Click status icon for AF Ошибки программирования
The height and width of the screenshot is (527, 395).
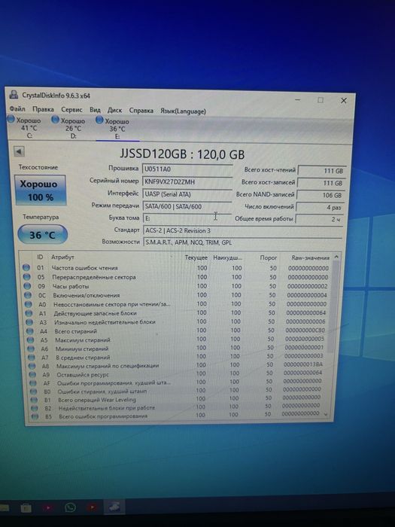pos(33,382)
